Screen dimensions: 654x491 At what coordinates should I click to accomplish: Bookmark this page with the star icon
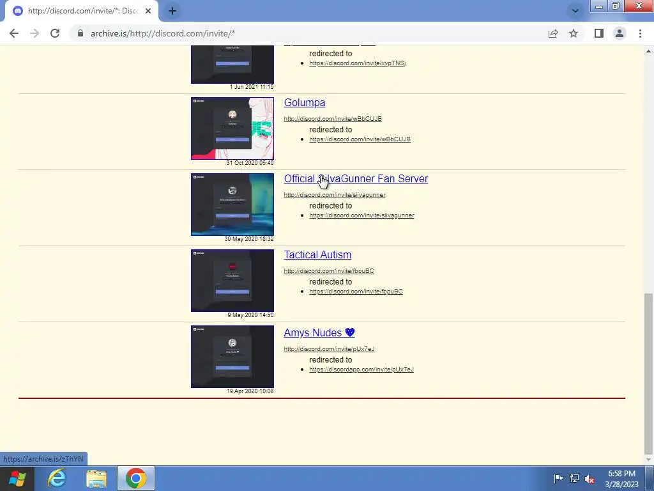[x=574, y=33]
